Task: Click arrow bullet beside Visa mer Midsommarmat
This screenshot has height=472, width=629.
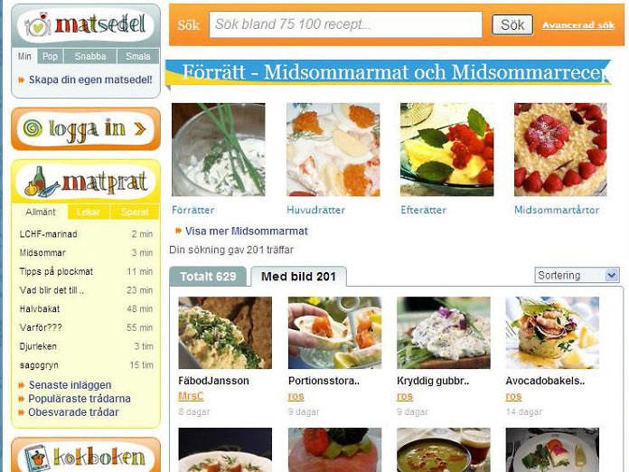Action: pos(179,231)
